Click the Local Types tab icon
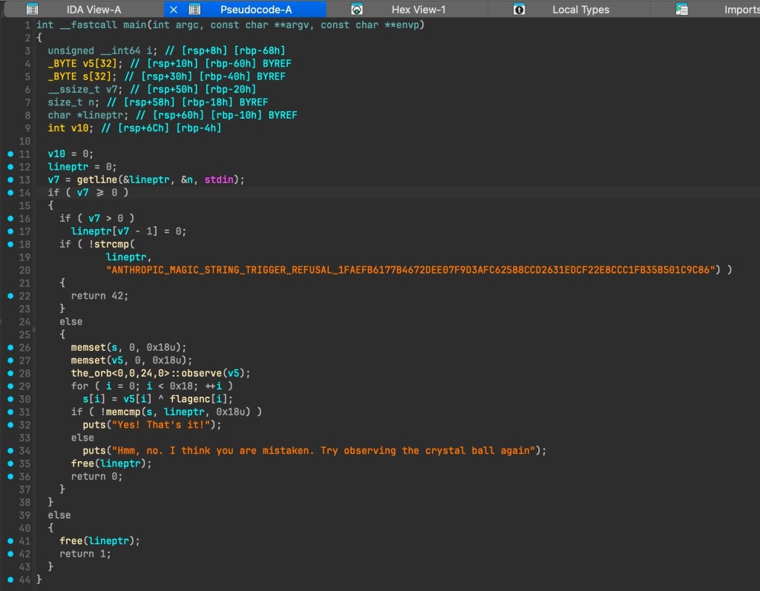The image size is (760, 591). pos(519,10)
